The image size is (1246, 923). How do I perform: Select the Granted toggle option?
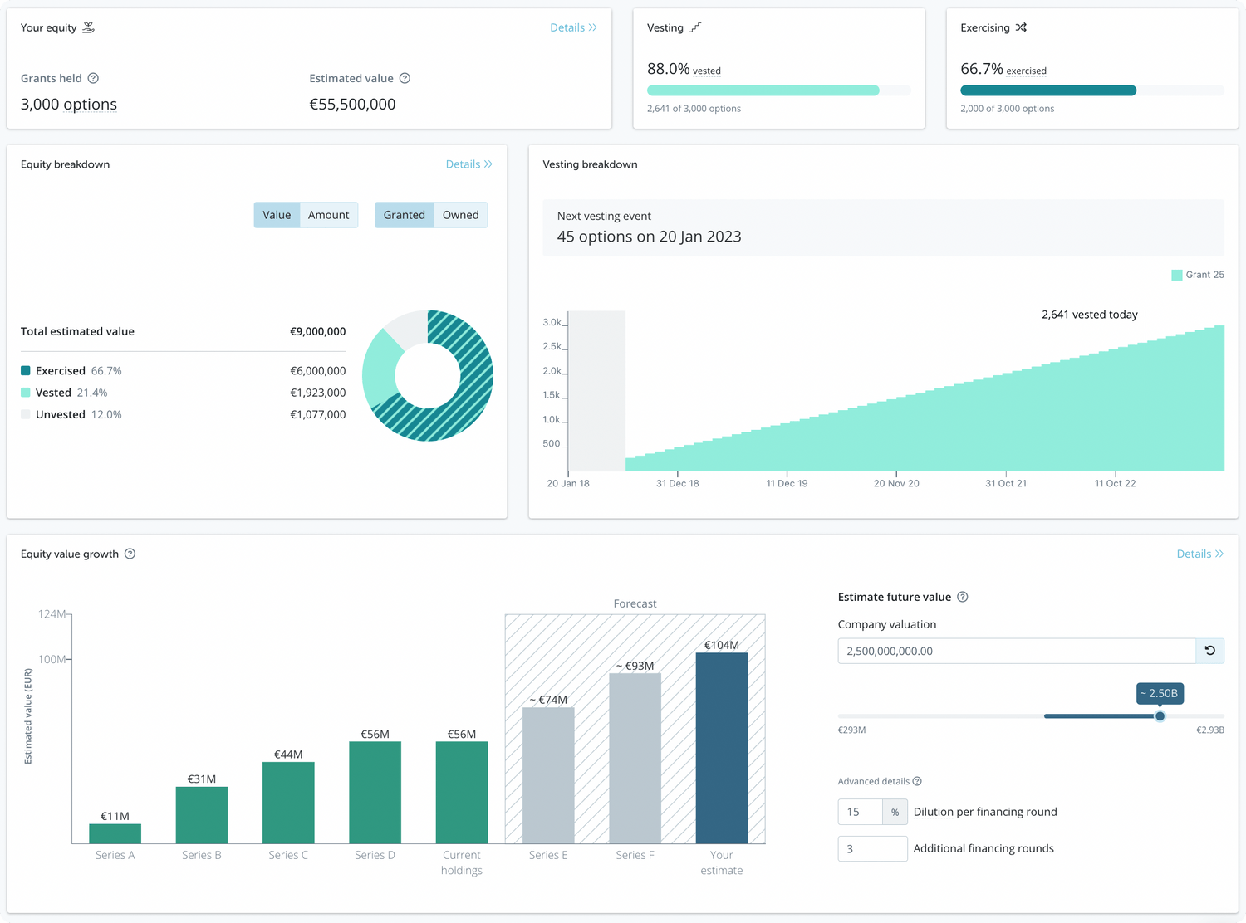point(404,215)
